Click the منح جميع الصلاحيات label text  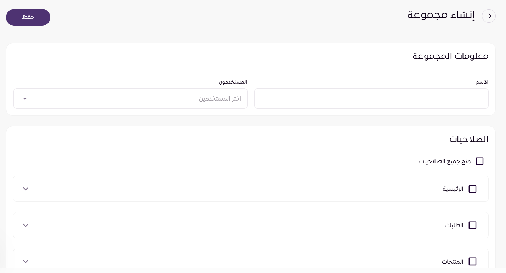point(445,161)
